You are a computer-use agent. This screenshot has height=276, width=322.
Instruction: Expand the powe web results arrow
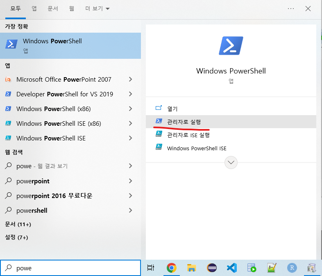click(x=130, y=166)
